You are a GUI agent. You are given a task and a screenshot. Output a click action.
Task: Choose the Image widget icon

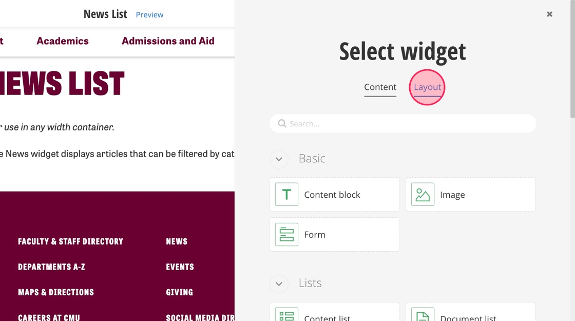tap(423, 195)
